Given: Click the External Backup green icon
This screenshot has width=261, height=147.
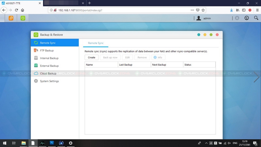Looking at the screenshot, I should [36, 66].
